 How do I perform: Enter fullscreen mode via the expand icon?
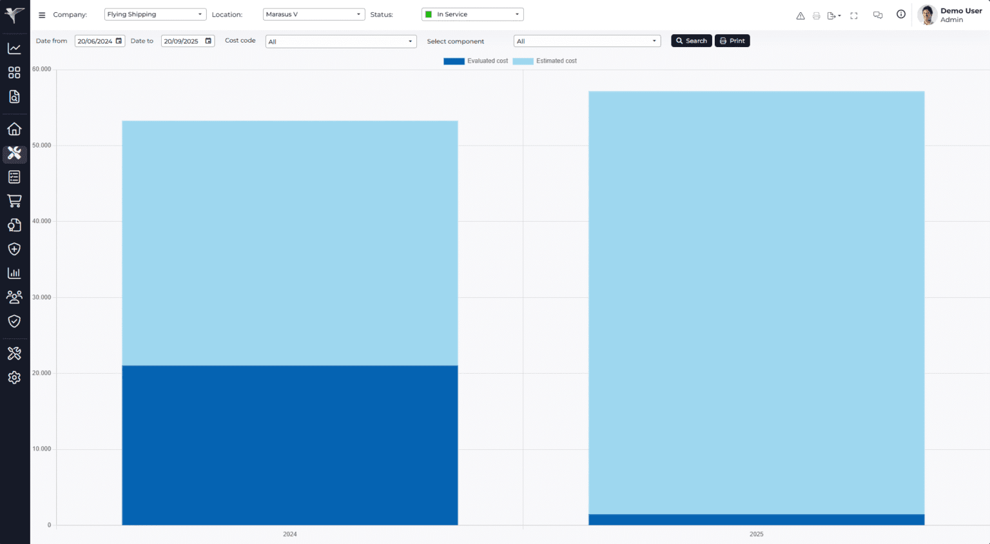tap(854, 15)
